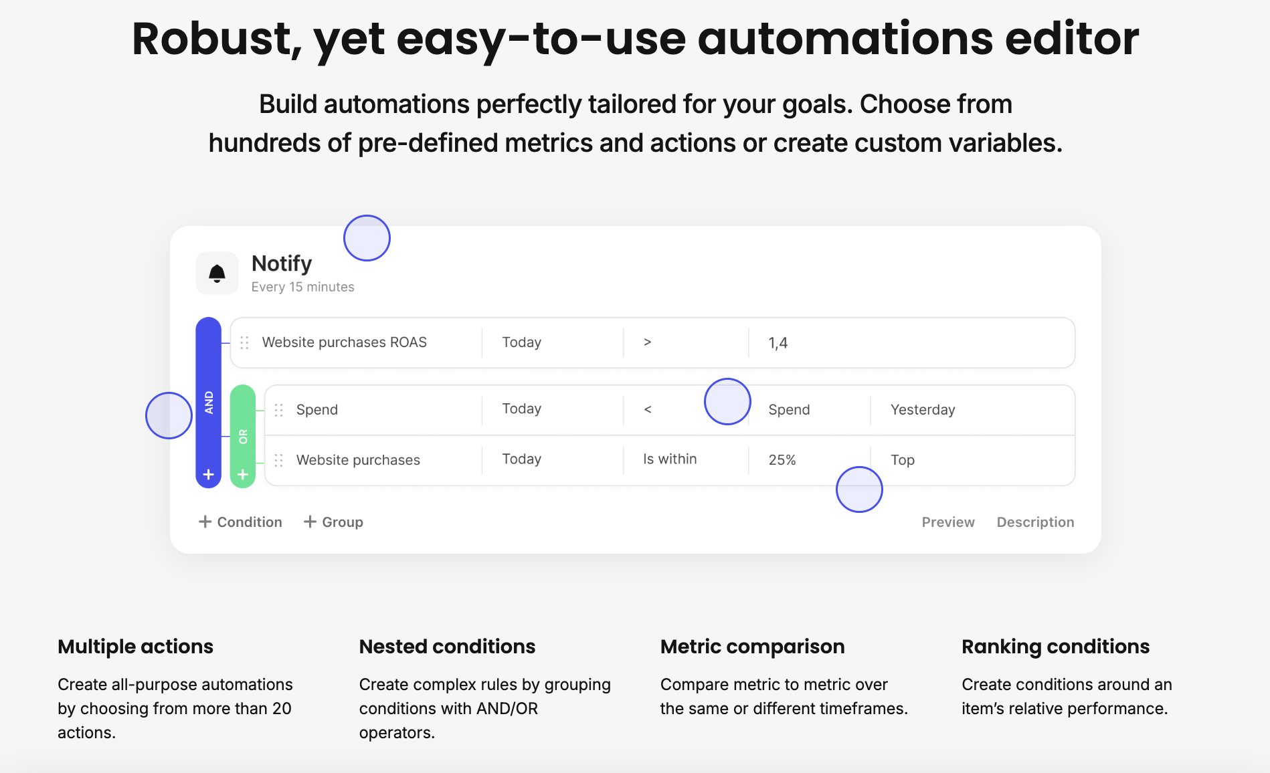Open the Top ranking dropdown
The width and height of the screenshot is (1270, 773).
tap(901, 459)
